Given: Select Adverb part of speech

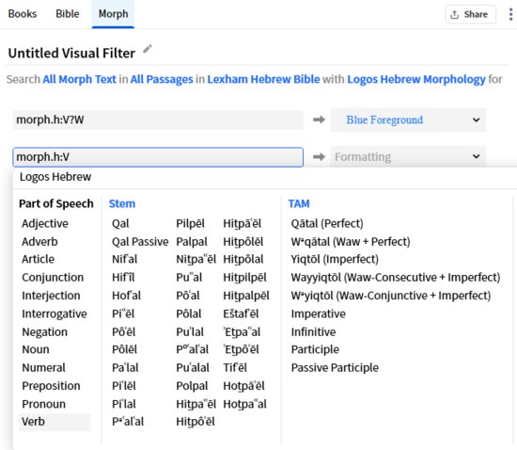Looking at the screenshot, I should point(39,242).
